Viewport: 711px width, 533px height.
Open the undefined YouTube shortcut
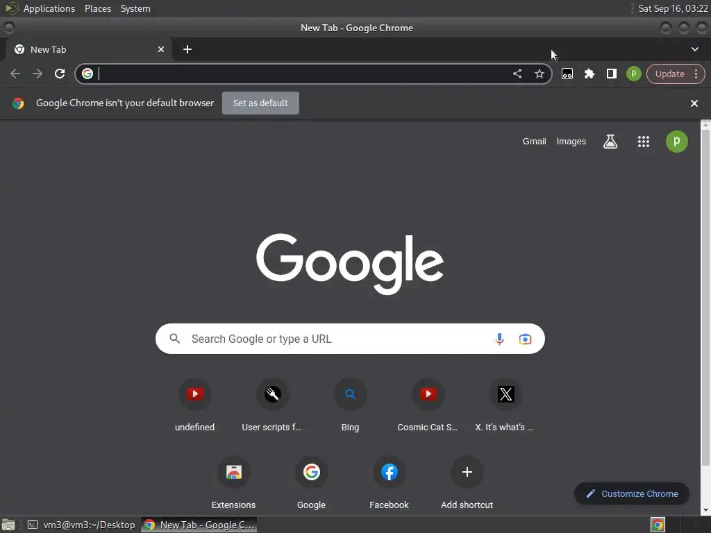coord(195,405)
